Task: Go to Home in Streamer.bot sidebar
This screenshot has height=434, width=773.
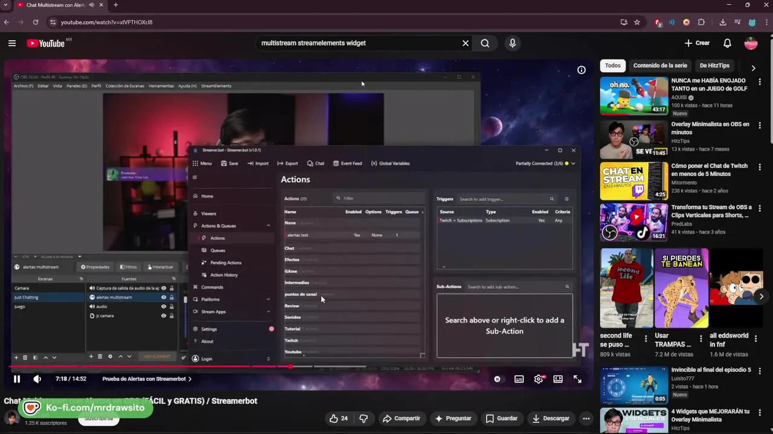Action: coord(207,197)
